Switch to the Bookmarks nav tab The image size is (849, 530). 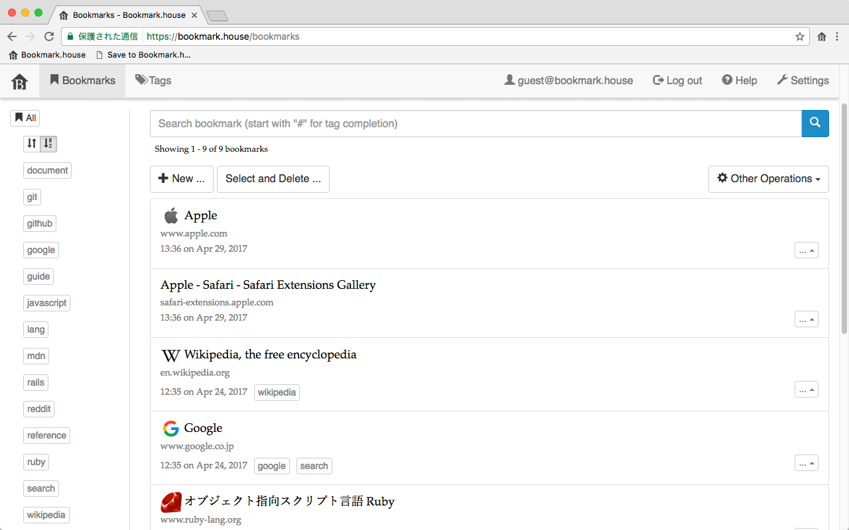82,81
